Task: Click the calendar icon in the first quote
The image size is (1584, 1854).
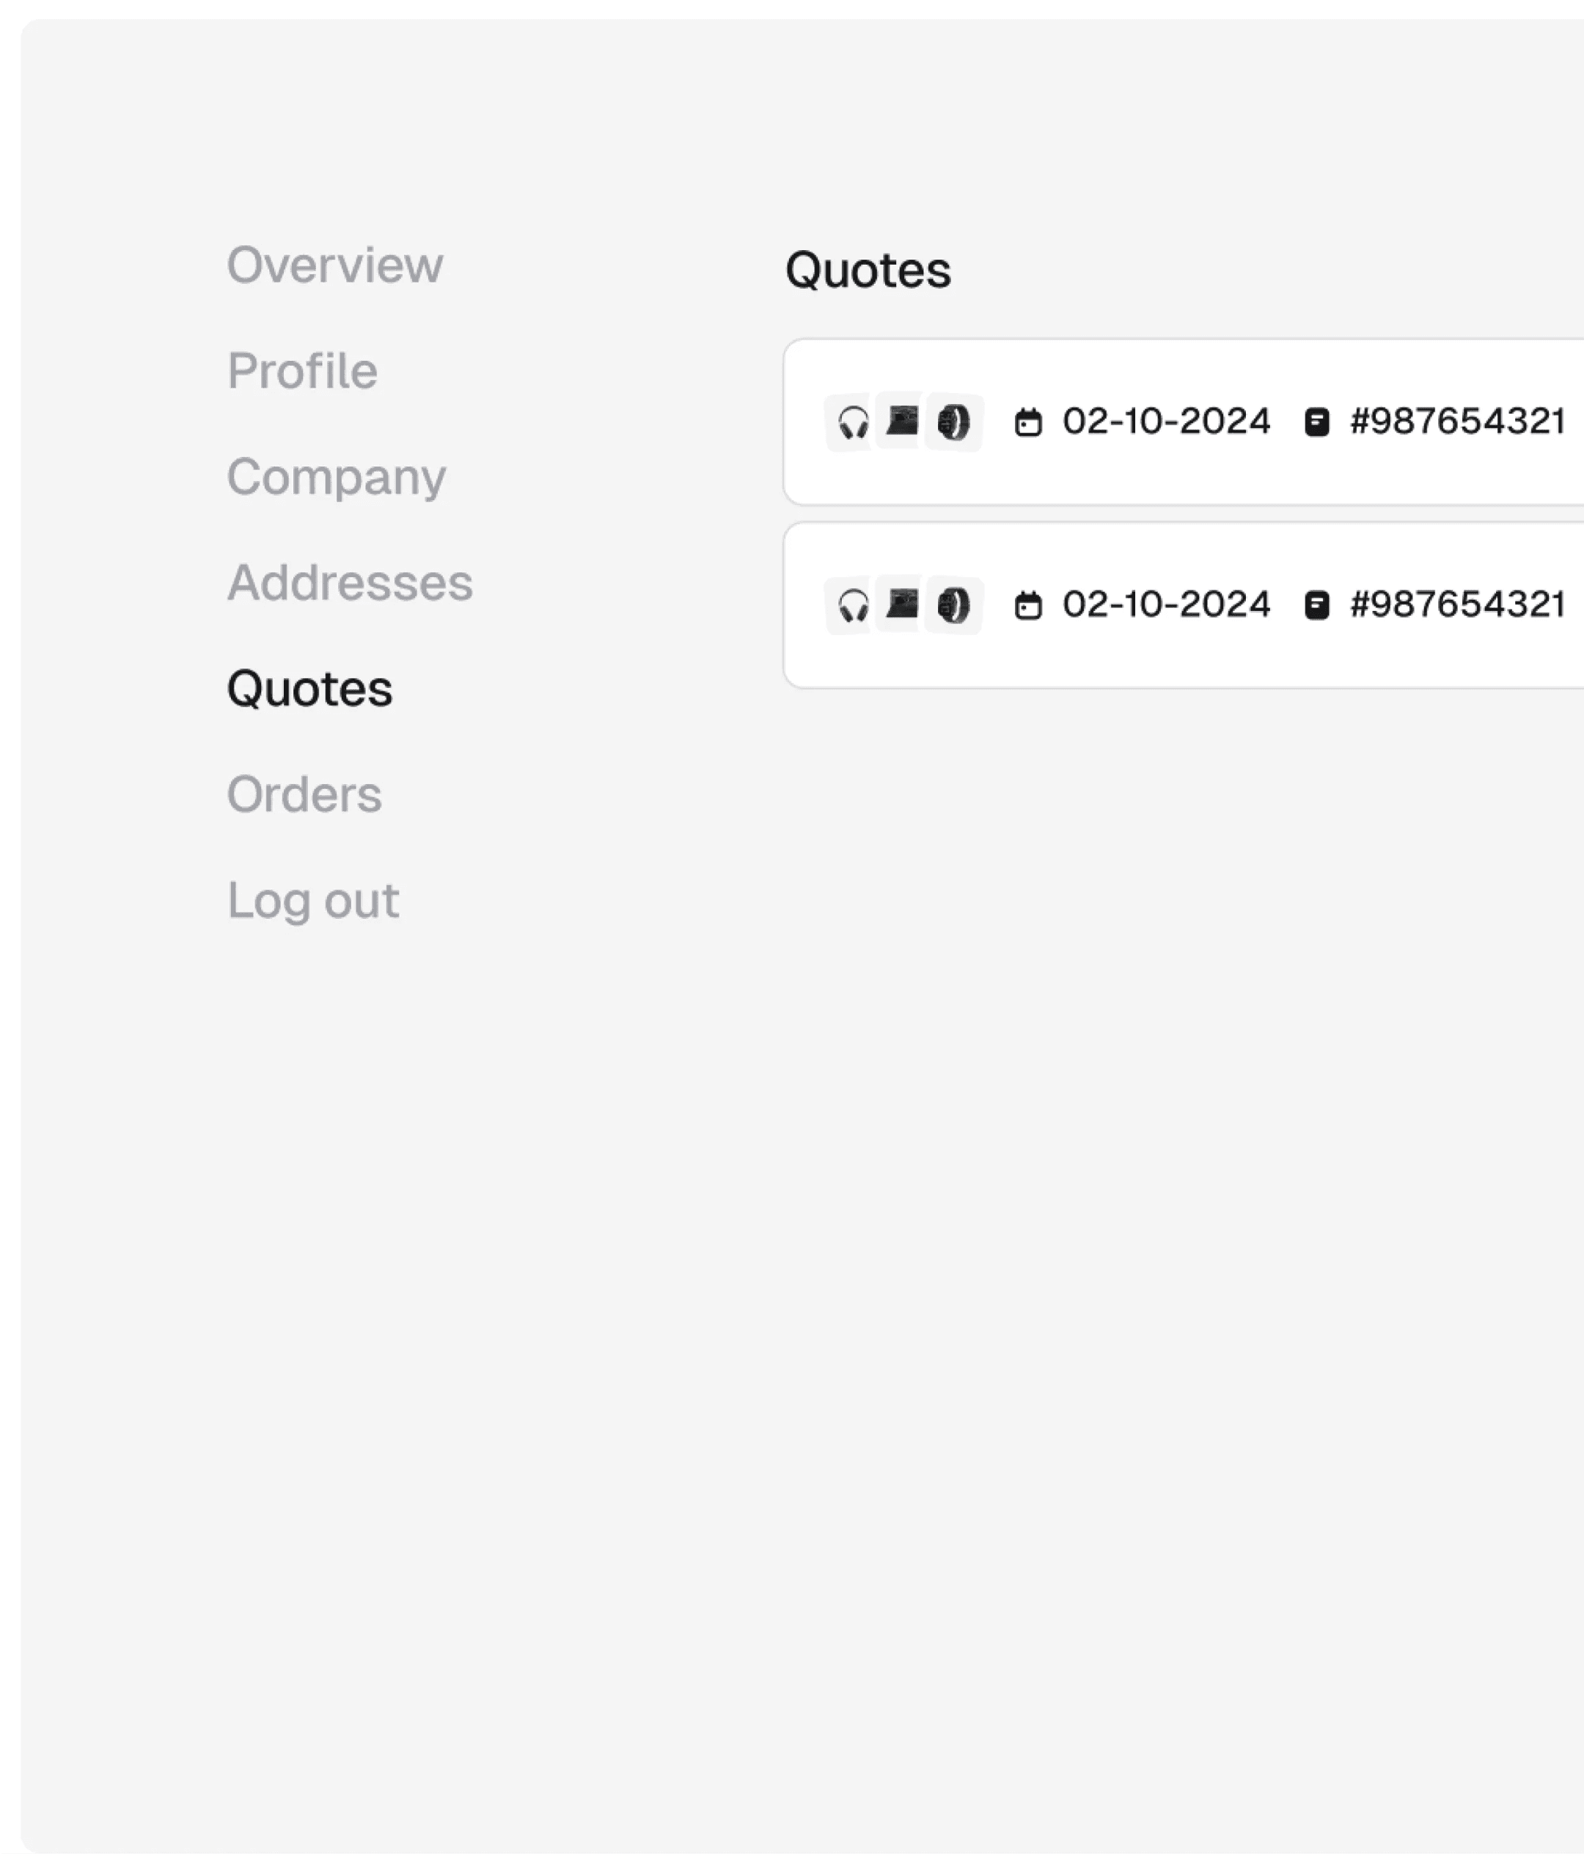Action: 1028,422
